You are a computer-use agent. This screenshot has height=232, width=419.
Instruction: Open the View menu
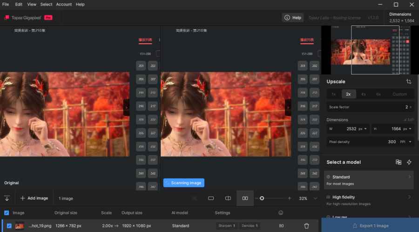[x=32, y=4]
